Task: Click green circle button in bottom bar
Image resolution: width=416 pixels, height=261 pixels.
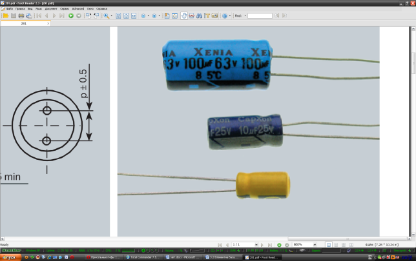Action: (x=279, y=245)
